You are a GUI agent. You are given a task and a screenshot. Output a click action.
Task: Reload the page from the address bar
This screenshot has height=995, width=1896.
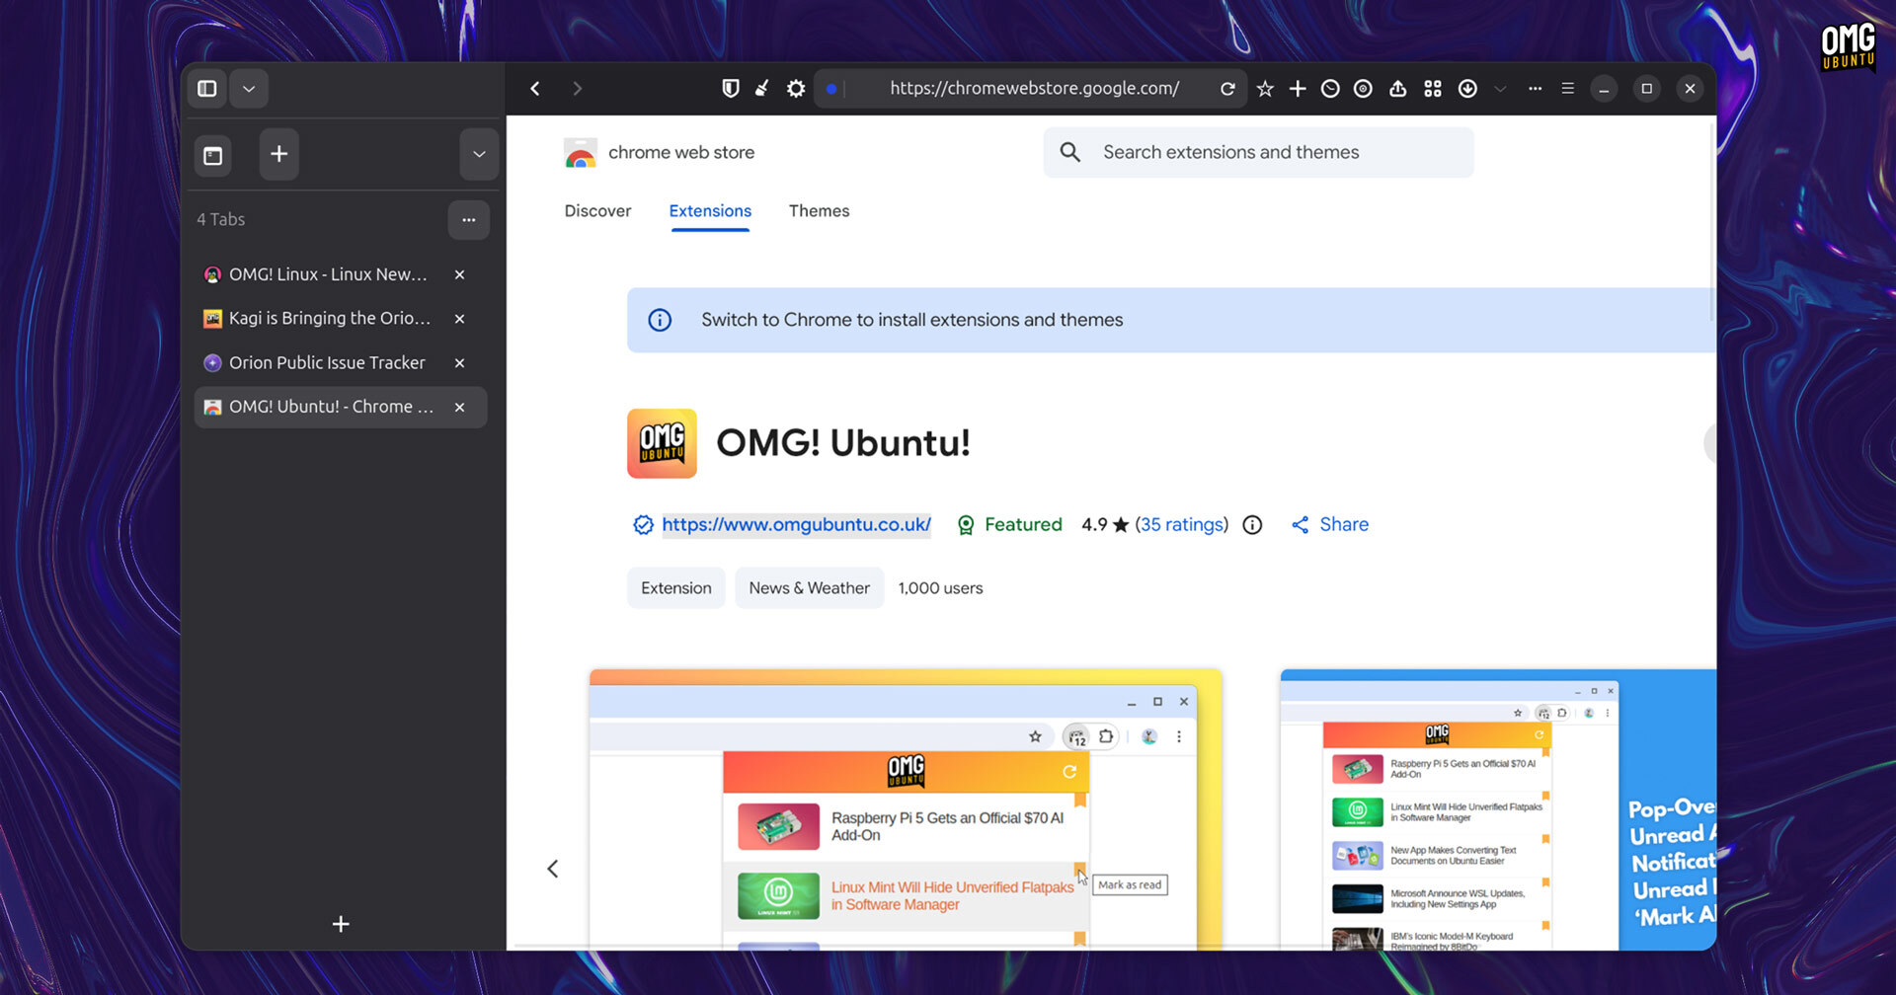coord(1227,89)
